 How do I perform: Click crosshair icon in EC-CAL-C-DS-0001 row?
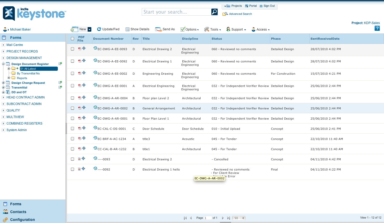click(x=84, y=128)
